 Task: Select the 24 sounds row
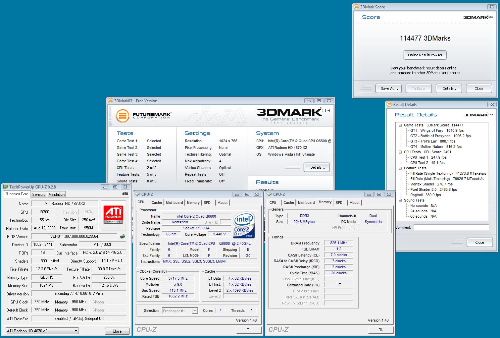pos(423,211)
